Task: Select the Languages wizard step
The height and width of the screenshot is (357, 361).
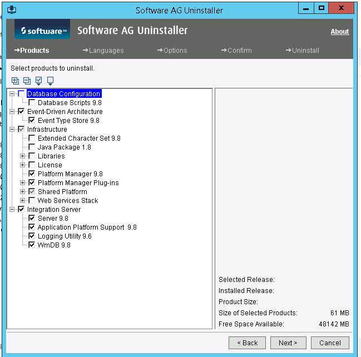Action: [x=103, y=51]
